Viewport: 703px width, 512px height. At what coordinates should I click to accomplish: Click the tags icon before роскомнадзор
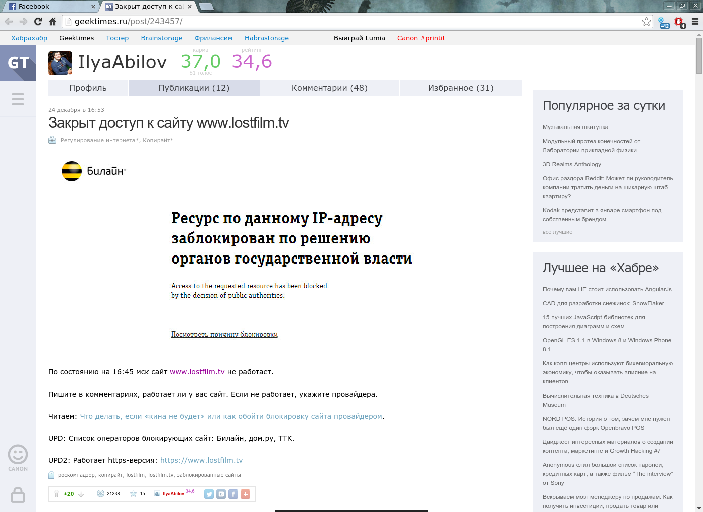[51, 475]
